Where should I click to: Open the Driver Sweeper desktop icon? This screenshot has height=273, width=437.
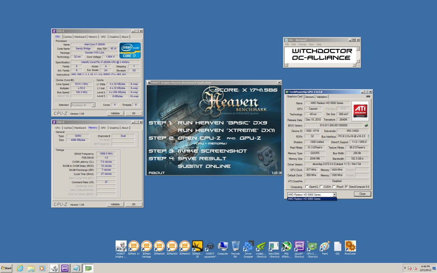248,246
